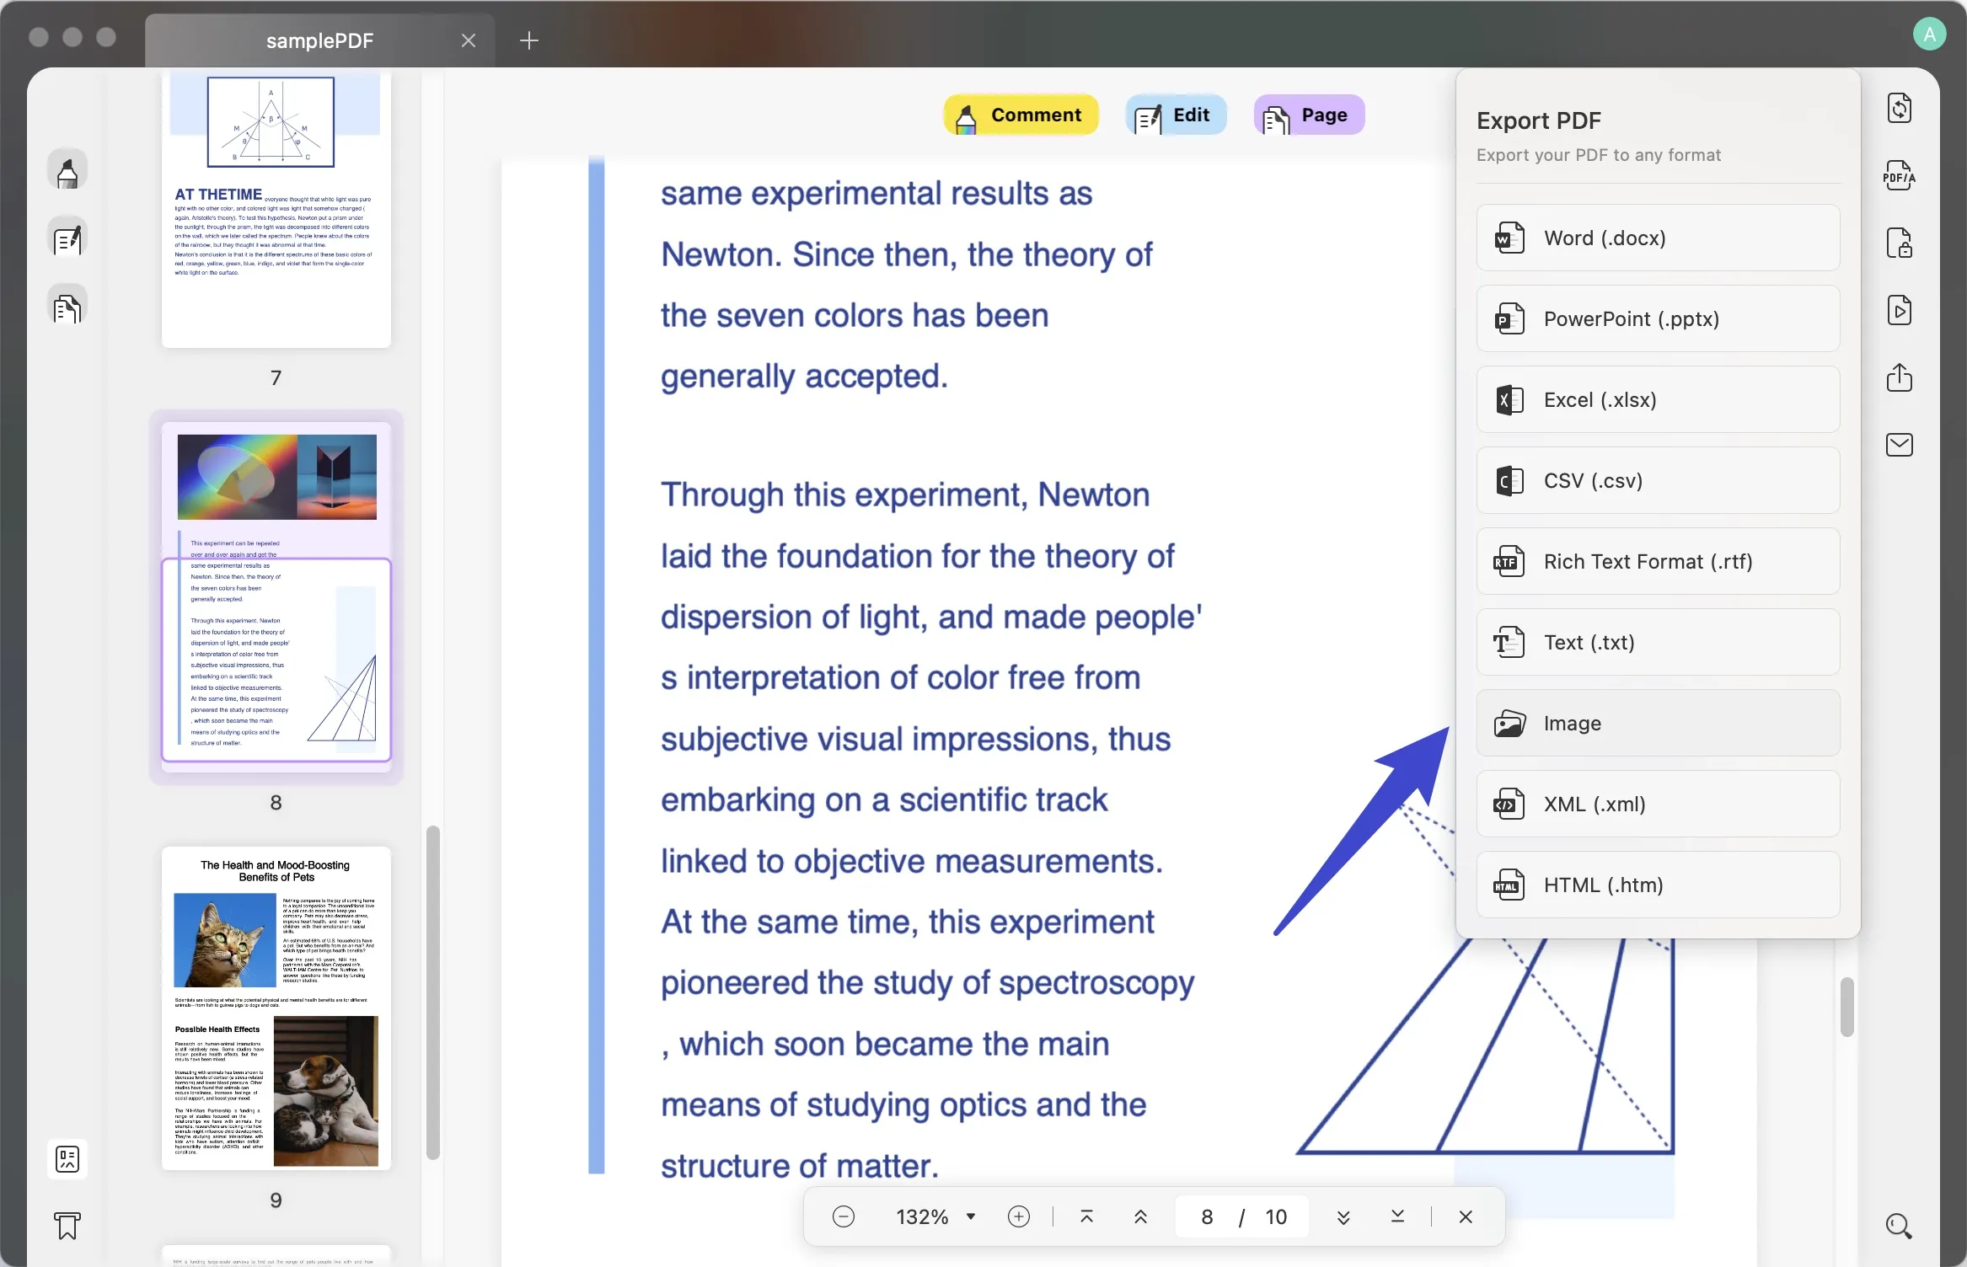
Task: Choose Image export format
Action: [x=1657, y=724]
